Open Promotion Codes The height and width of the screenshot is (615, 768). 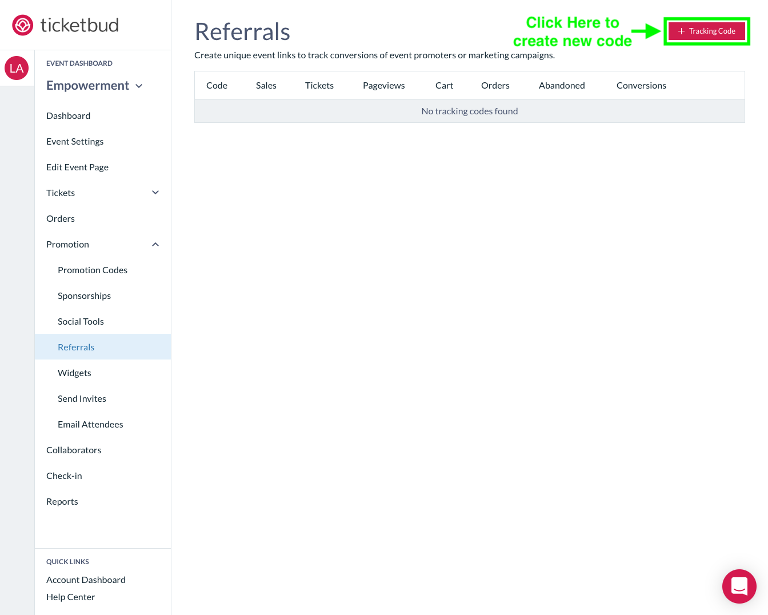tap(93, 270)
